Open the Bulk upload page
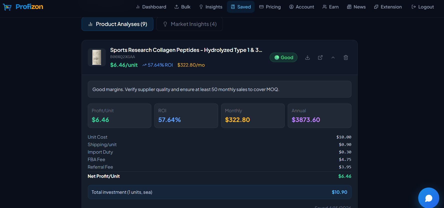Screen dimensions: 444x208 pyautogui.click(x=182, y=7)
